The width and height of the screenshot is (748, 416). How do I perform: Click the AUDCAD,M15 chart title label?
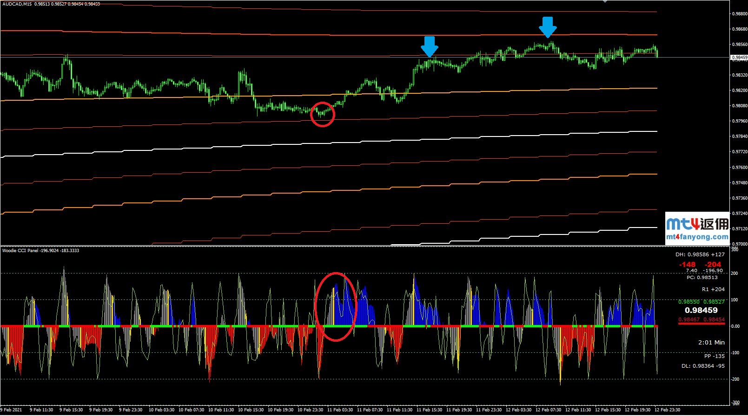point(18,4)
